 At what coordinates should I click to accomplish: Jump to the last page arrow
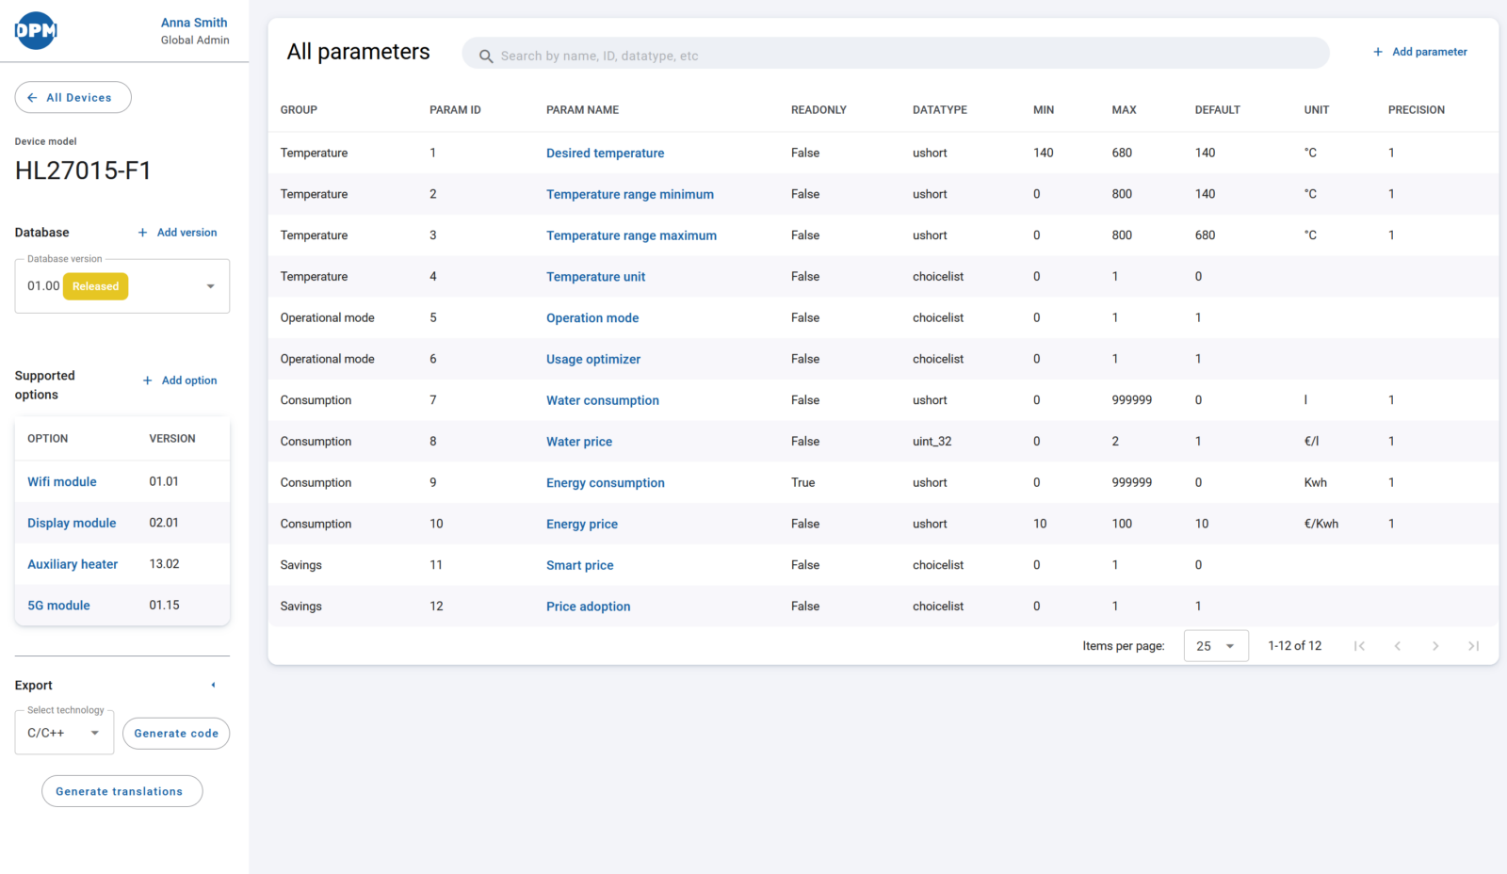tap(1474, 646)
